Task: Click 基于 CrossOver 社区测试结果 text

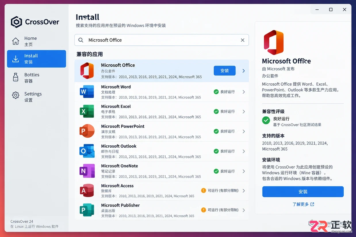Action: pyautogui.click(x=297, y=125)
